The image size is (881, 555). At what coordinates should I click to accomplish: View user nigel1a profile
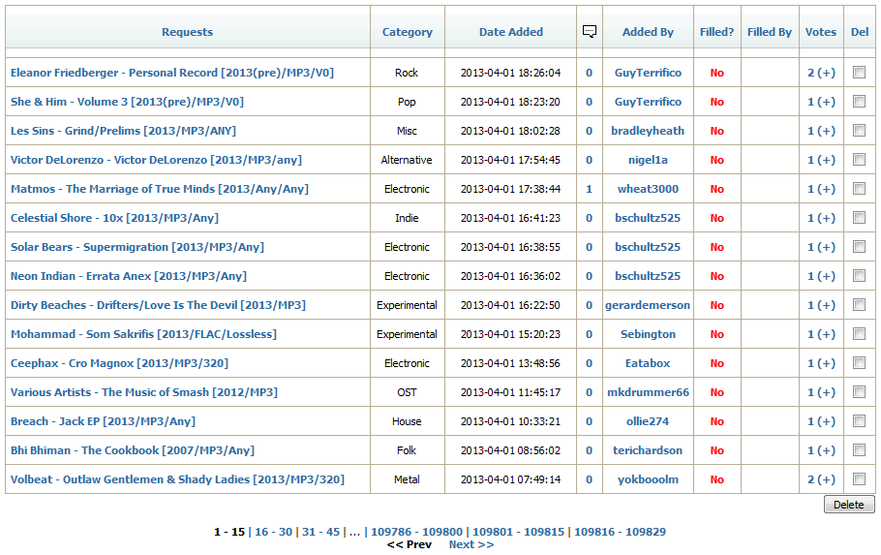click(648, 160)
